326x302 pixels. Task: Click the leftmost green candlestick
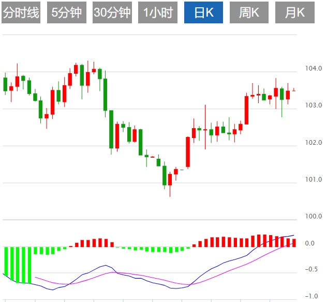5,84
